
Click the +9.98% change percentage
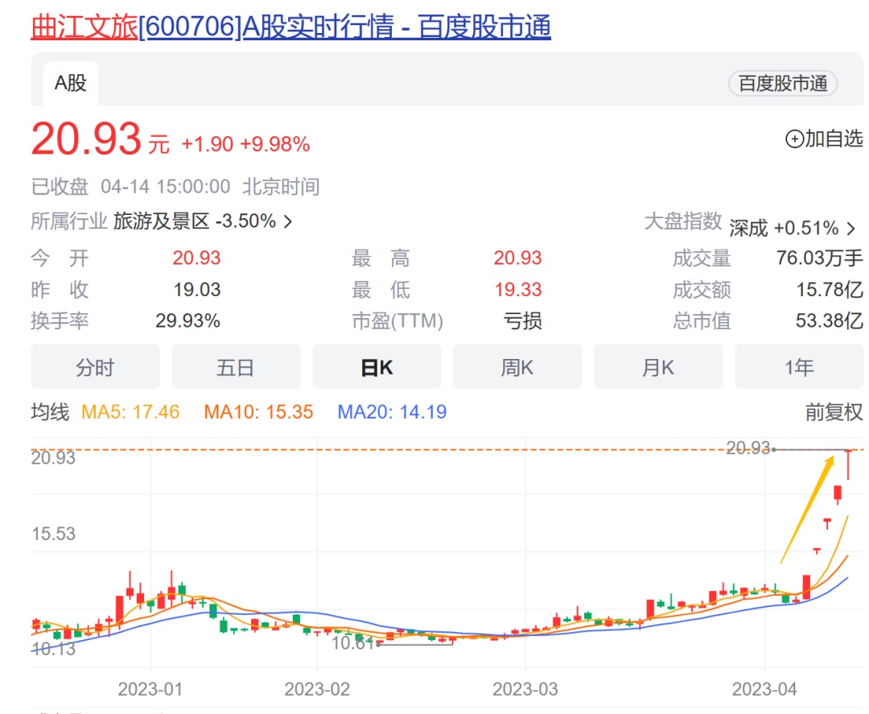[275, 144]
